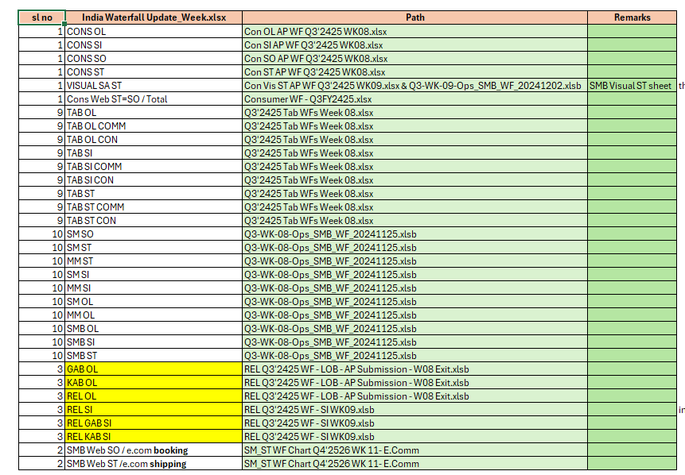The width and height of the screenshot is (685, 475).
Task: Click the "SMB ST" cell
Action: coord(153,355)
